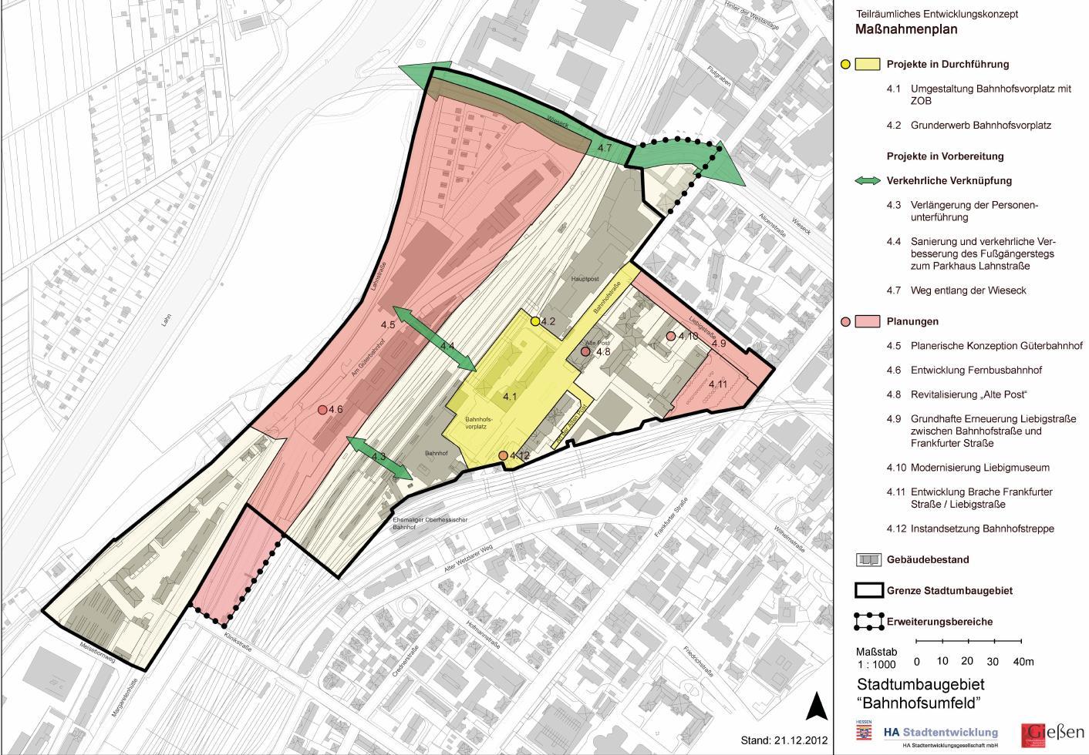Select the Grenze Stadtumbaugebiet legend box
The height and width of the screenshot is (755, 1089).
tap(869, 591)
